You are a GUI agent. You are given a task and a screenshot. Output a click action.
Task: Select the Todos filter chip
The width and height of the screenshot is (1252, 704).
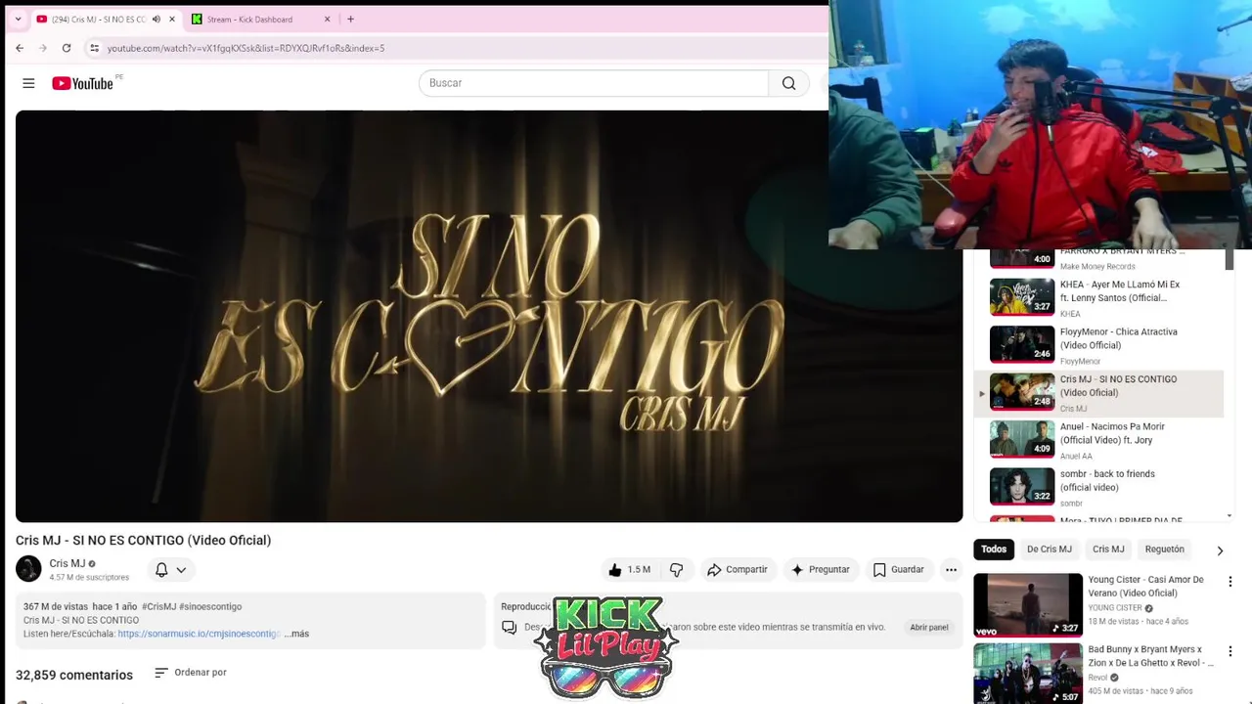tap(994, 550)
